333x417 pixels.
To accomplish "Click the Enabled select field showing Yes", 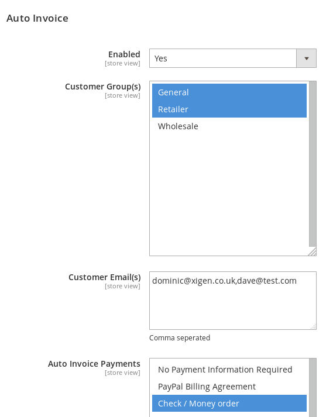I will tap(233, 58).
